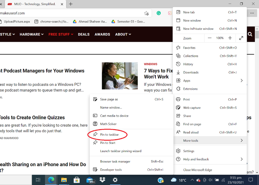Expand the More tools submenu
259x185 pixels.
tap(210, 140)
